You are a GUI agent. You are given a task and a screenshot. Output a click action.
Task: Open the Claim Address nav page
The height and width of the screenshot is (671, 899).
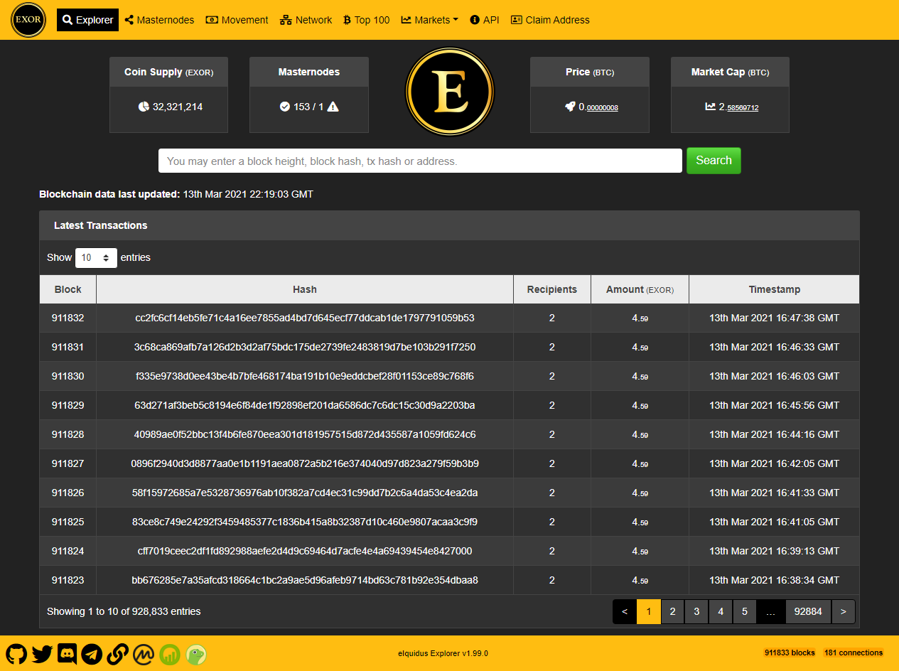[x=550, y=20]
